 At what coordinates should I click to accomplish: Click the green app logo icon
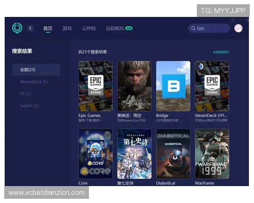(17, 28)
